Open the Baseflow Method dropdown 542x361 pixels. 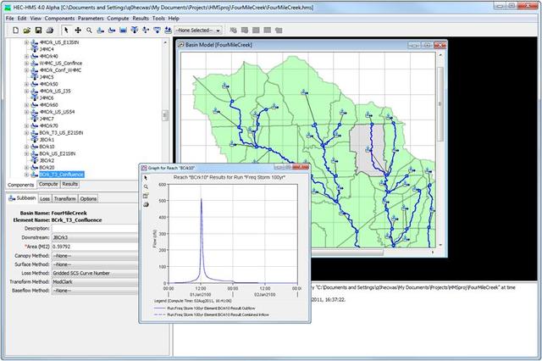point(94,291)
